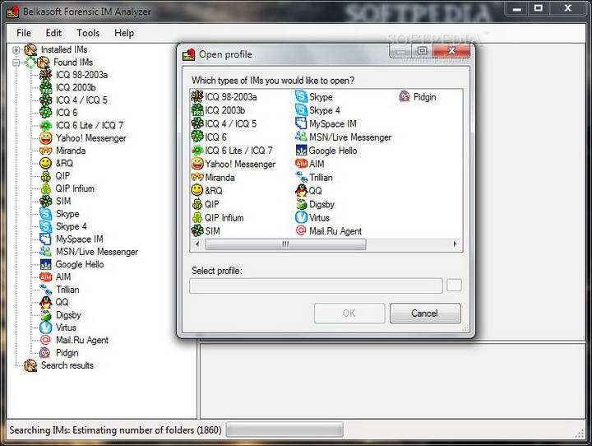The height and width of the screenshot is (446, 592).
Task: Select Mail.Ru Agent in the left tree
Action: coord(82,340)
